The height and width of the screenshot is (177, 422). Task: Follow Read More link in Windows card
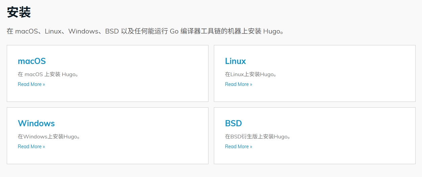click(31, 147)
